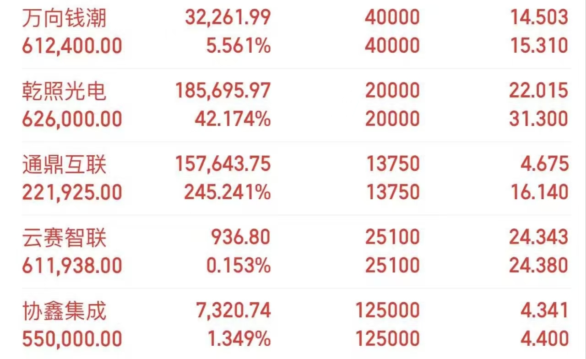Click market value 550,000.00
The height and width of the screenshot is (359, 586).
click(x=72, y=339)
